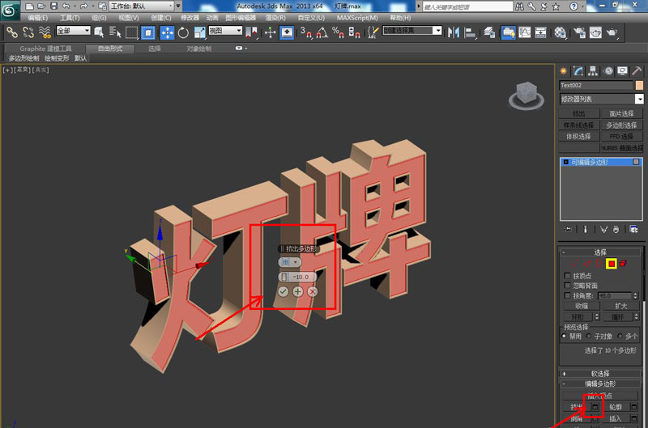The width and height of the screenshot is (648, 428).
Task: Toggle the 3D Snaps icon
Action: (306, 32)
